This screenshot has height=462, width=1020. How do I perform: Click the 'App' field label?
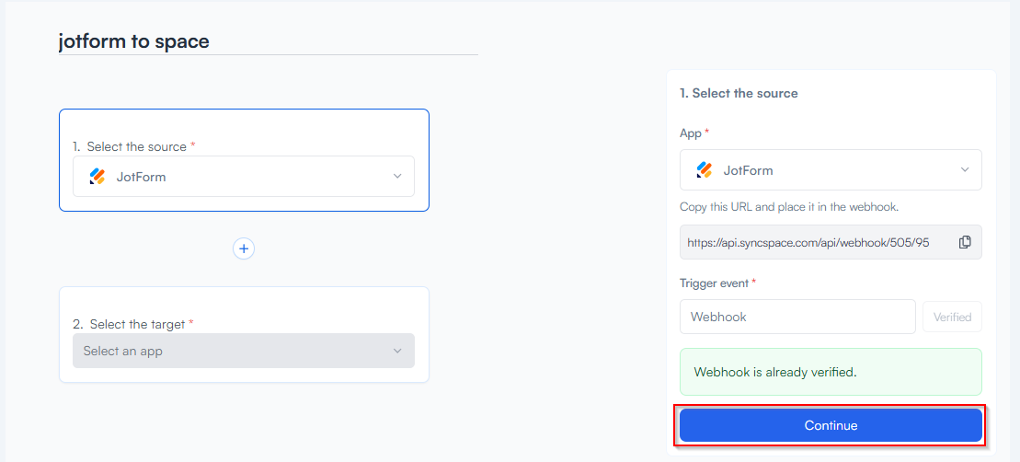[x=691, y=133]
